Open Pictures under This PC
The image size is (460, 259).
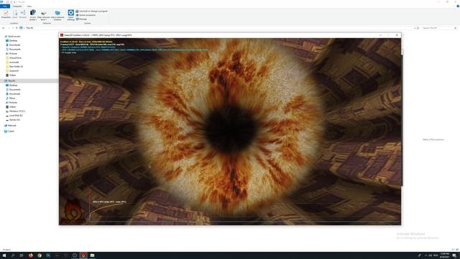click(11, 102)
